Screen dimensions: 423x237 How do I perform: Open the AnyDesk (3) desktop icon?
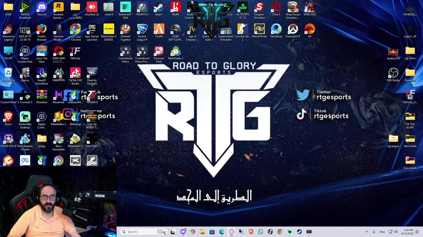pos(92,9)
